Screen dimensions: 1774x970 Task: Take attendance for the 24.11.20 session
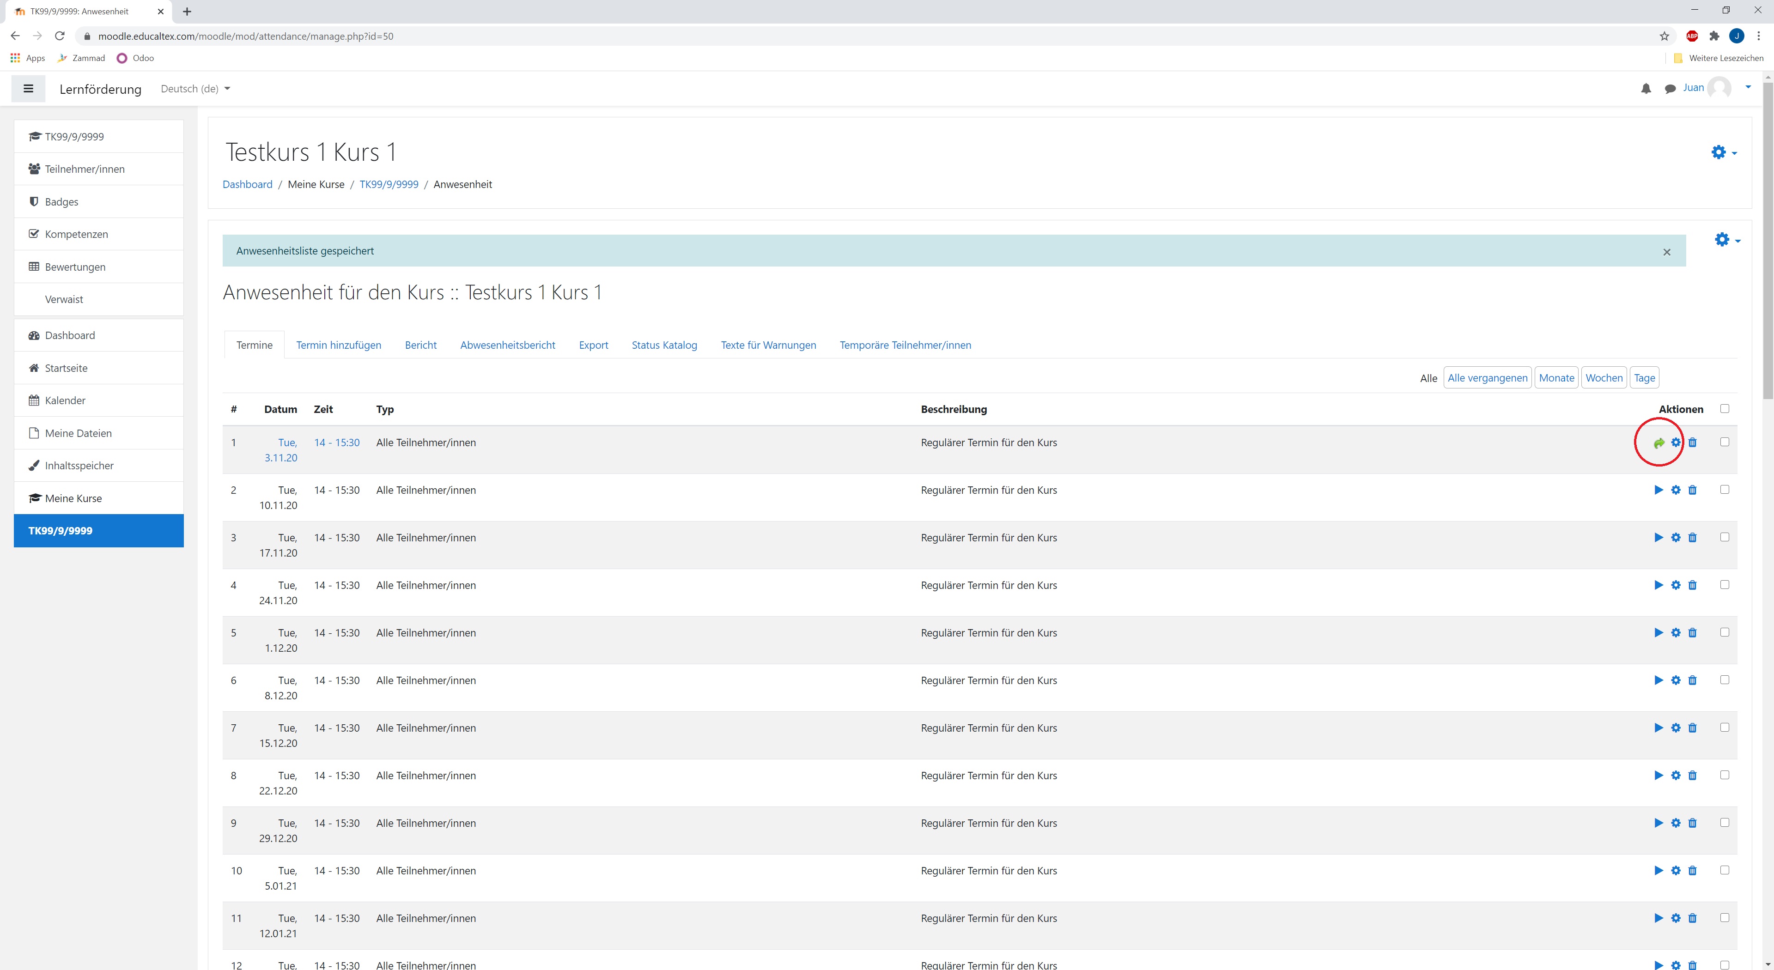[x=1659, y=584]
